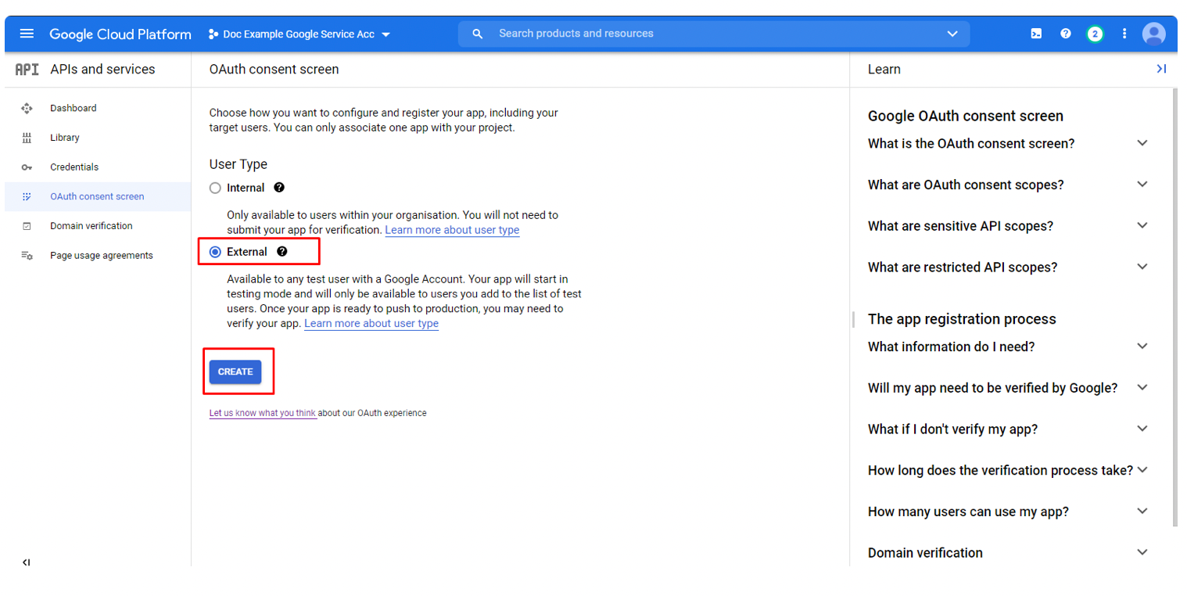Open Learn more link under External
1187x596 pixels.
pyautogui.click(x=371, y=324)
